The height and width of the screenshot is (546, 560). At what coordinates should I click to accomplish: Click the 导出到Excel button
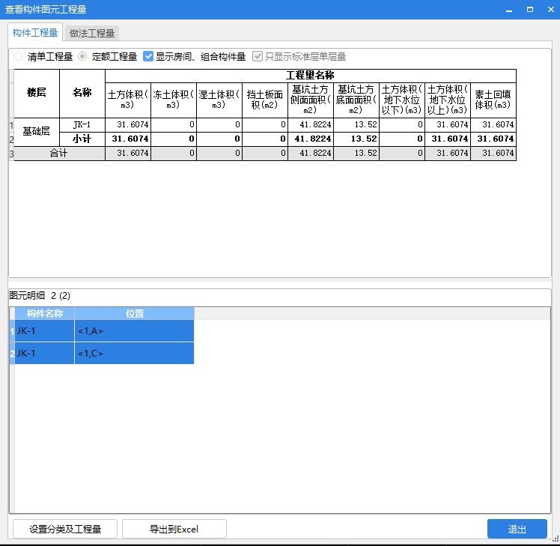(174, 529)
